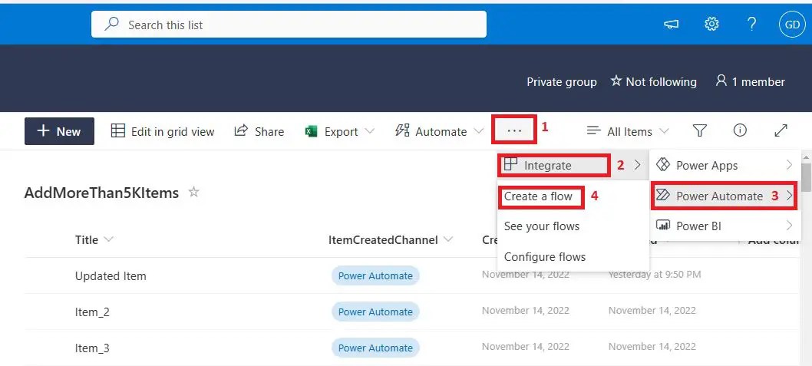Select Edit in grid view
The height and width of the screenshot is (366, 812).
click(x=163, y=131)
